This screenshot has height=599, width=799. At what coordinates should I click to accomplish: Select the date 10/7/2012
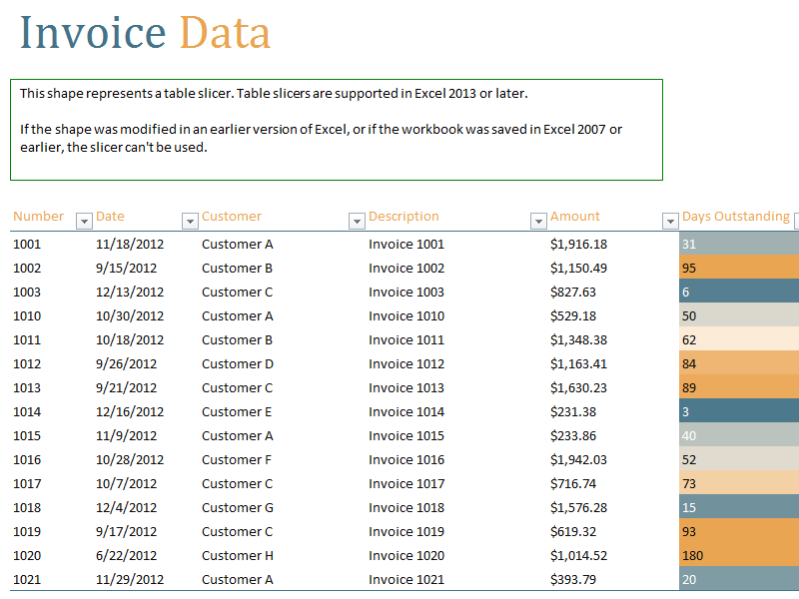127,484
